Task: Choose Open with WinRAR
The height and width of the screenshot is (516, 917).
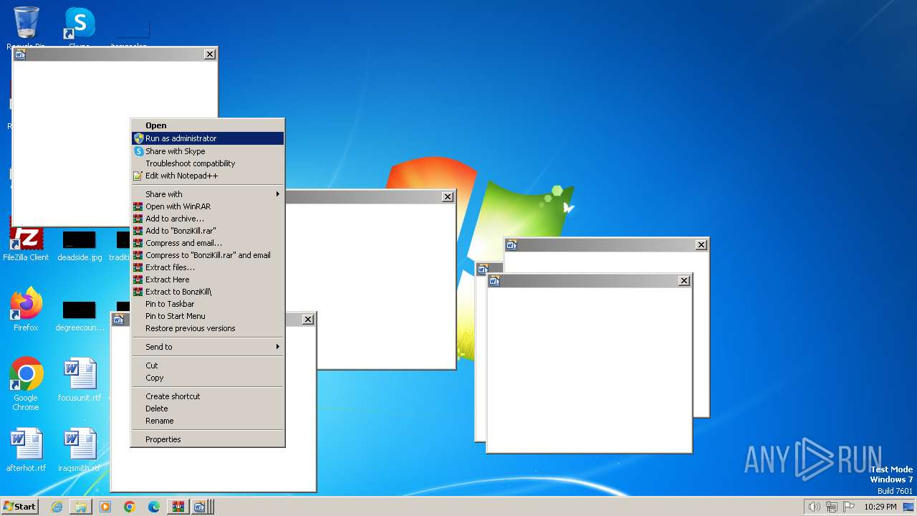Action: pos(208,206)
